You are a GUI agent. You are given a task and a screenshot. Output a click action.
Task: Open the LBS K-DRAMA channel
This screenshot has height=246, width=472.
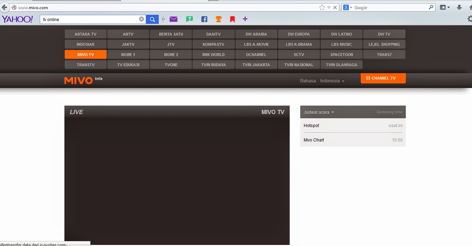pyautogui.click(x=299, y=44)
